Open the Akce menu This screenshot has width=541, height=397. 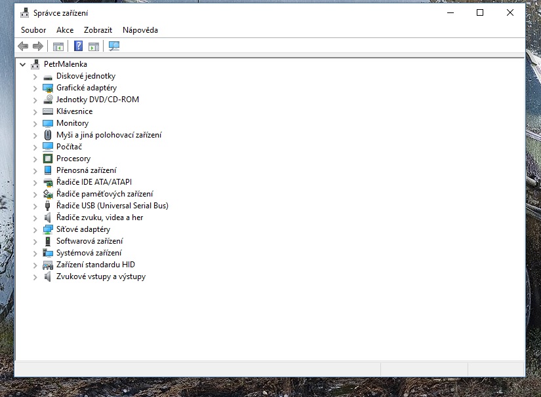65,30
